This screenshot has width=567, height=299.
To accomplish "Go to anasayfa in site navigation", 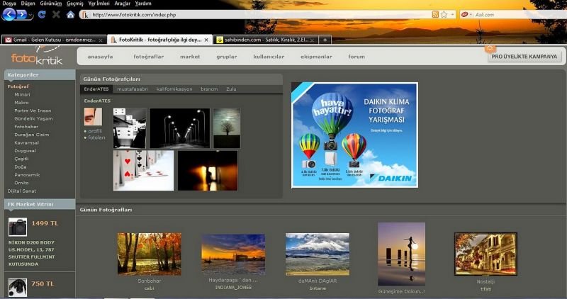I will click(100, 57).
